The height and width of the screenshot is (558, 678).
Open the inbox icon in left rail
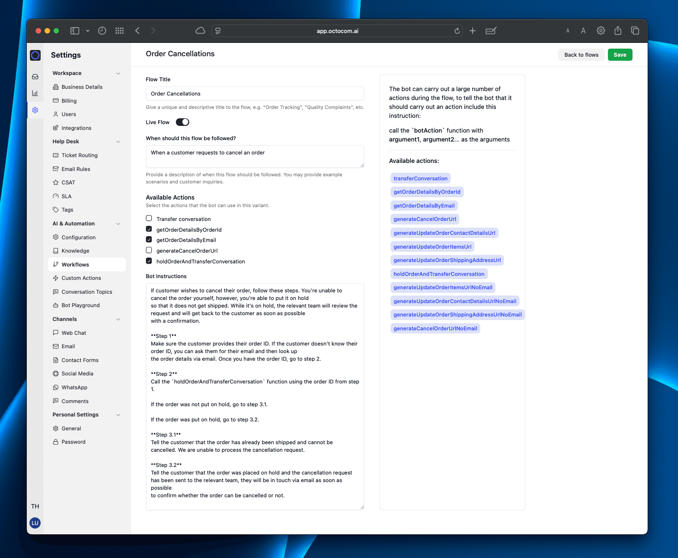point(35,77)
